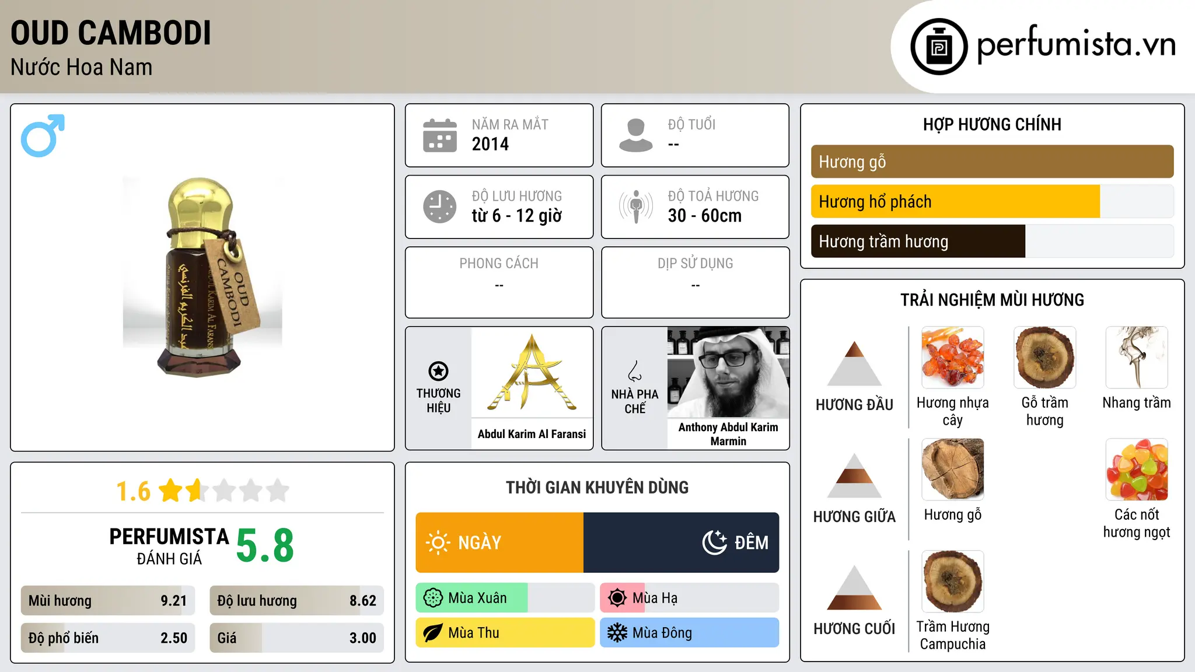This screenshot has width=1195, height=672.
Task: Select the Gỗ trầm hương note image
Action: (1045, 358)
